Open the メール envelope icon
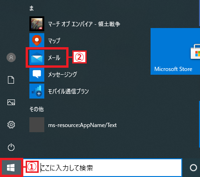 pyautogui.click(x=37, y=57)
